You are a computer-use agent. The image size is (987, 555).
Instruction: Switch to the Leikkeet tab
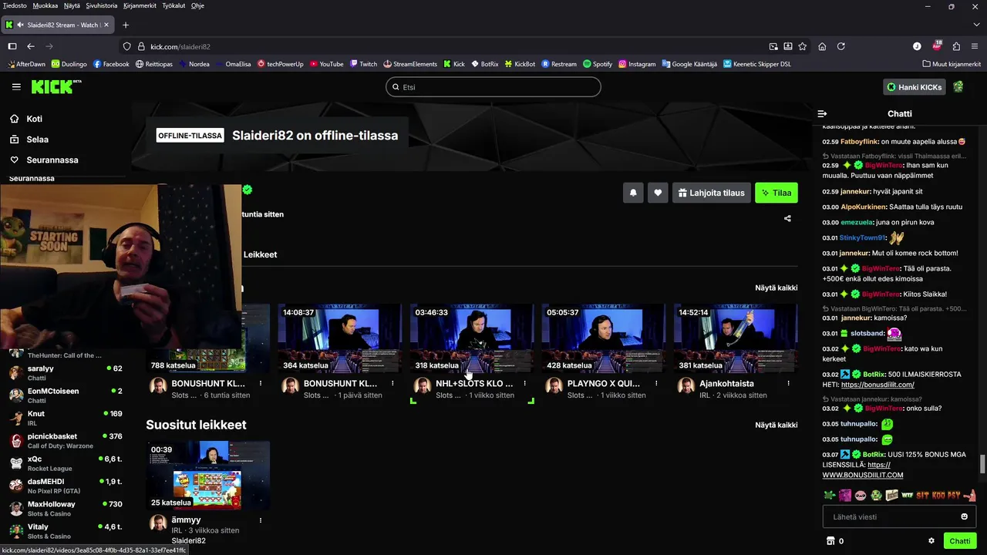point(261,254)
